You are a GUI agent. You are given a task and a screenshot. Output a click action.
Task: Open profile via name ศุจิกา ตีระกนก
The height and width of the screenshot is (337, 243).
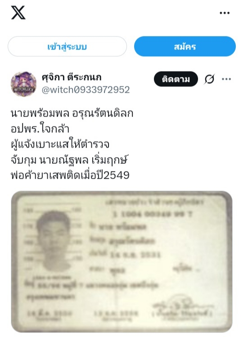pos(72,77)
